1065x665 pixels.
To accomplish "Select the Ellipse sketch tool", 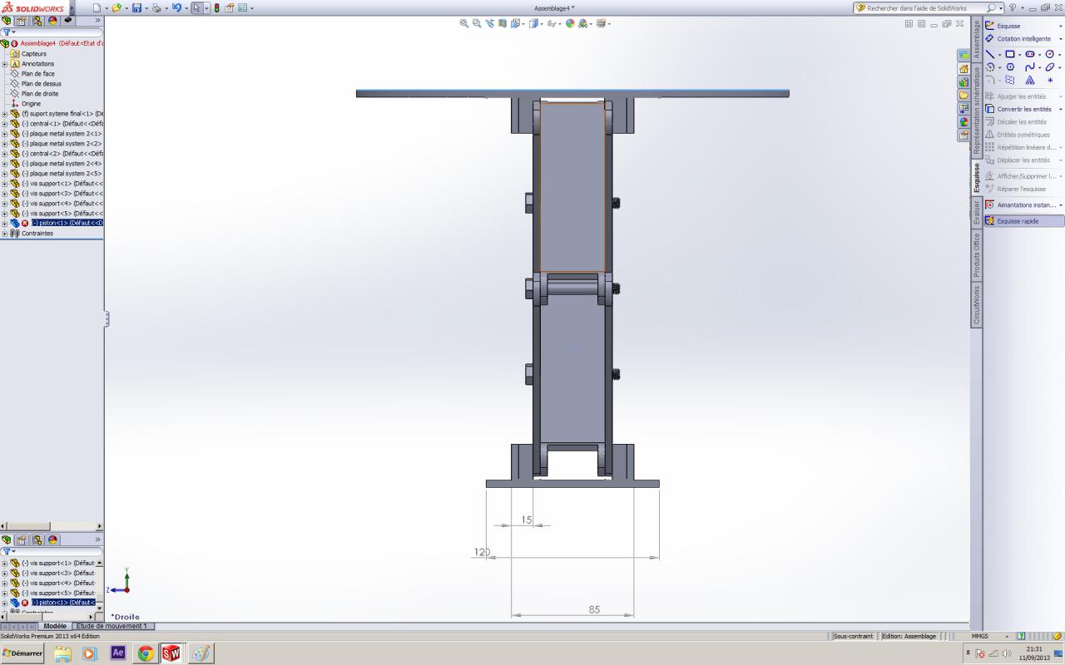I will pyautogui.click(x=1050, y=67).
